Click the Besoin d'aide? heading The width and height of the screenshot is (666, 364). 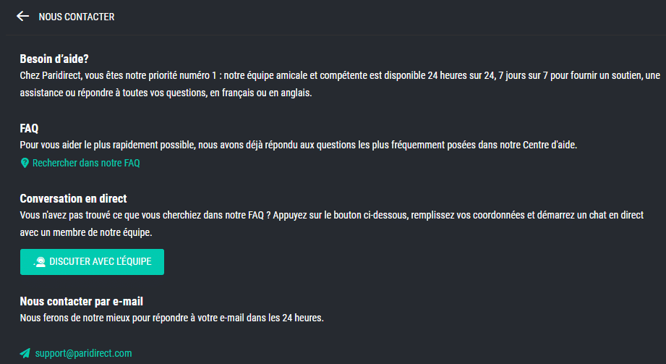pyautogui.click(x=54, y=59)
